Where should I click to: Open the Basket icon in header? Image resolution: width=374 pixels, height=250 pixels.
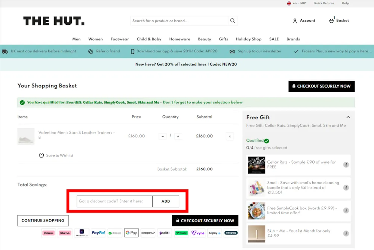(331, 21)
